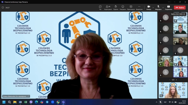Open Telegram from the taskbar
The width and height of the screenshot is (188, 105).
[x=47, y=102]
